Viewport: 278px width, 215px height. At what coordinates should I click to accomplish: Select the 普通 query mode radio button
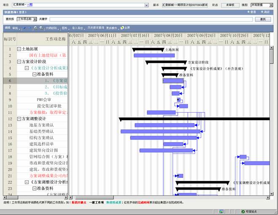249,12
